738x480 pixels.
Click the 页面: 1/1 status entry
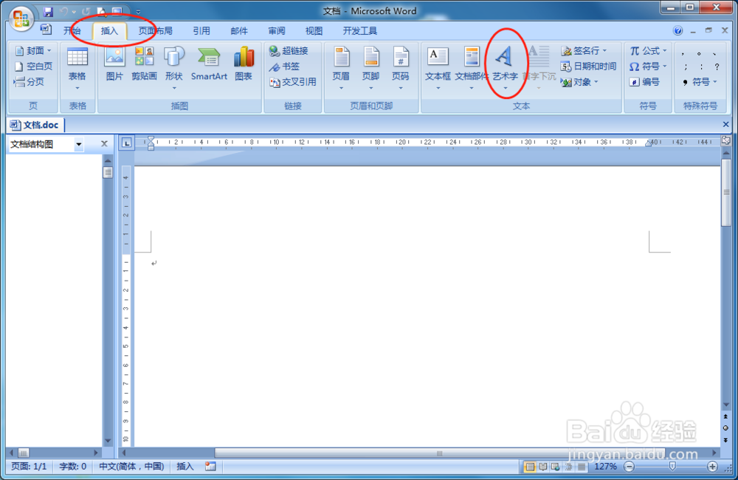(x=30, y=467)
